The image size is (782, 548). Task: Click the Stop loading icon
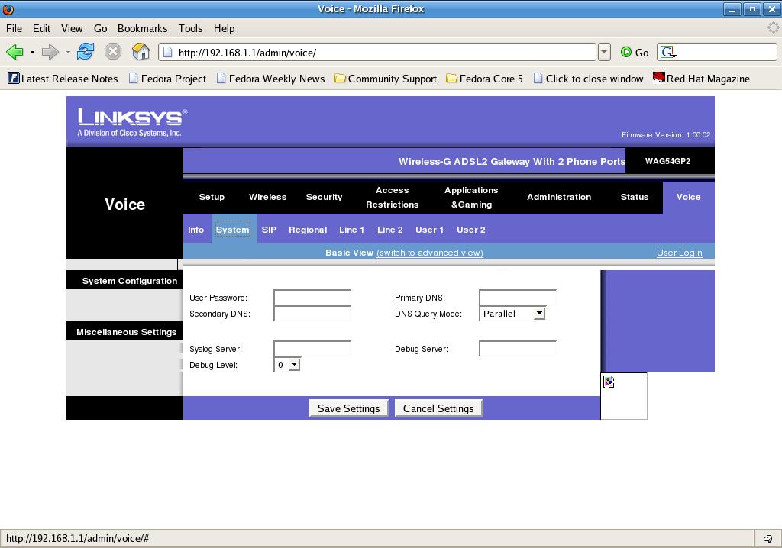point(112,52)
